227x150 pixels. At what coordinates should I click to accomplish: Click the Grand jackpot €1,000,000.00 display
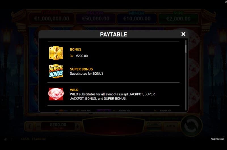[52, 18]
